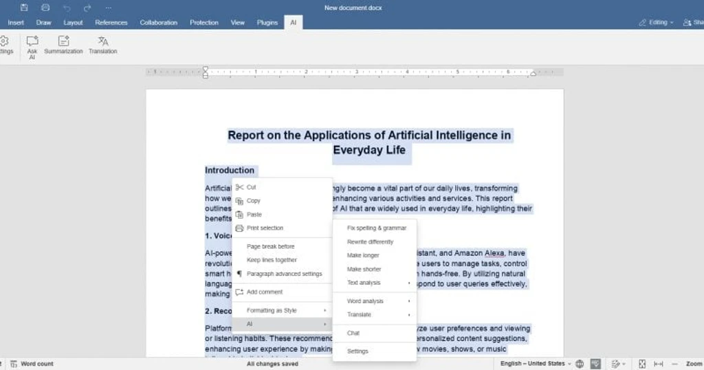Open track changes dropdown in status bar
This screenshot has height=370, width=704.
tap(618, 364)
